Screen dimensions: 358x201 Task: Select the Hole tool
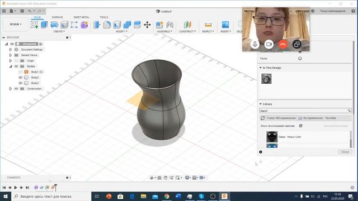coord(64,25)
